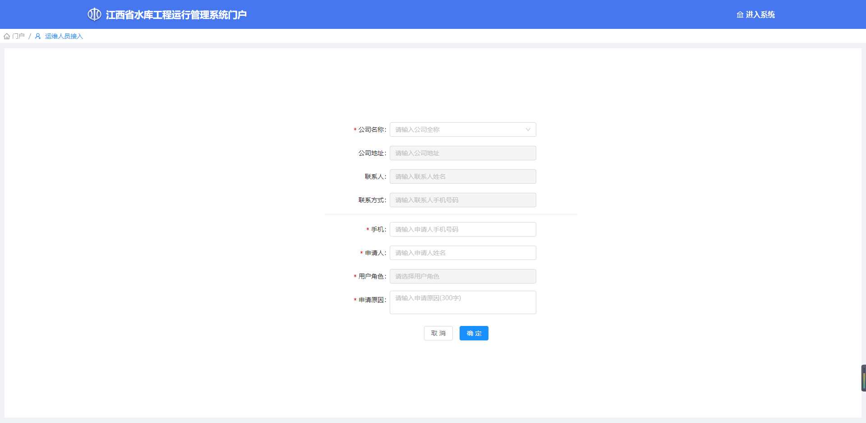
Task: Open the 进入系统 link in header
Action: pyautogui.click(x=756, y=14)
